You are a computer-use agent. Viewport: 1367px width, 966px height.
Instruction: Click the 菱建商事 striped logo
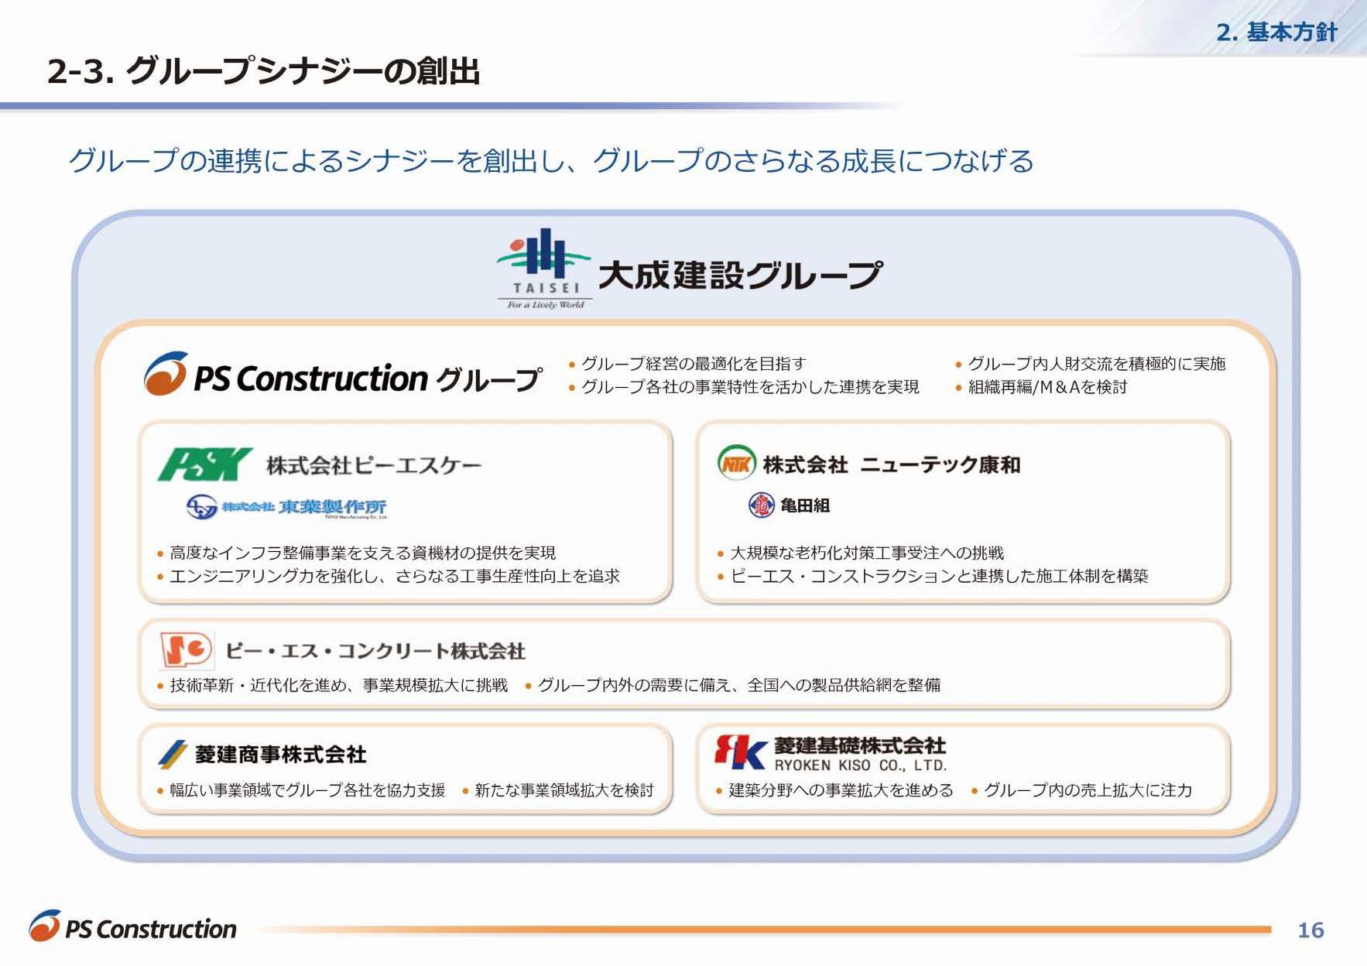click(x=172, y=754)
